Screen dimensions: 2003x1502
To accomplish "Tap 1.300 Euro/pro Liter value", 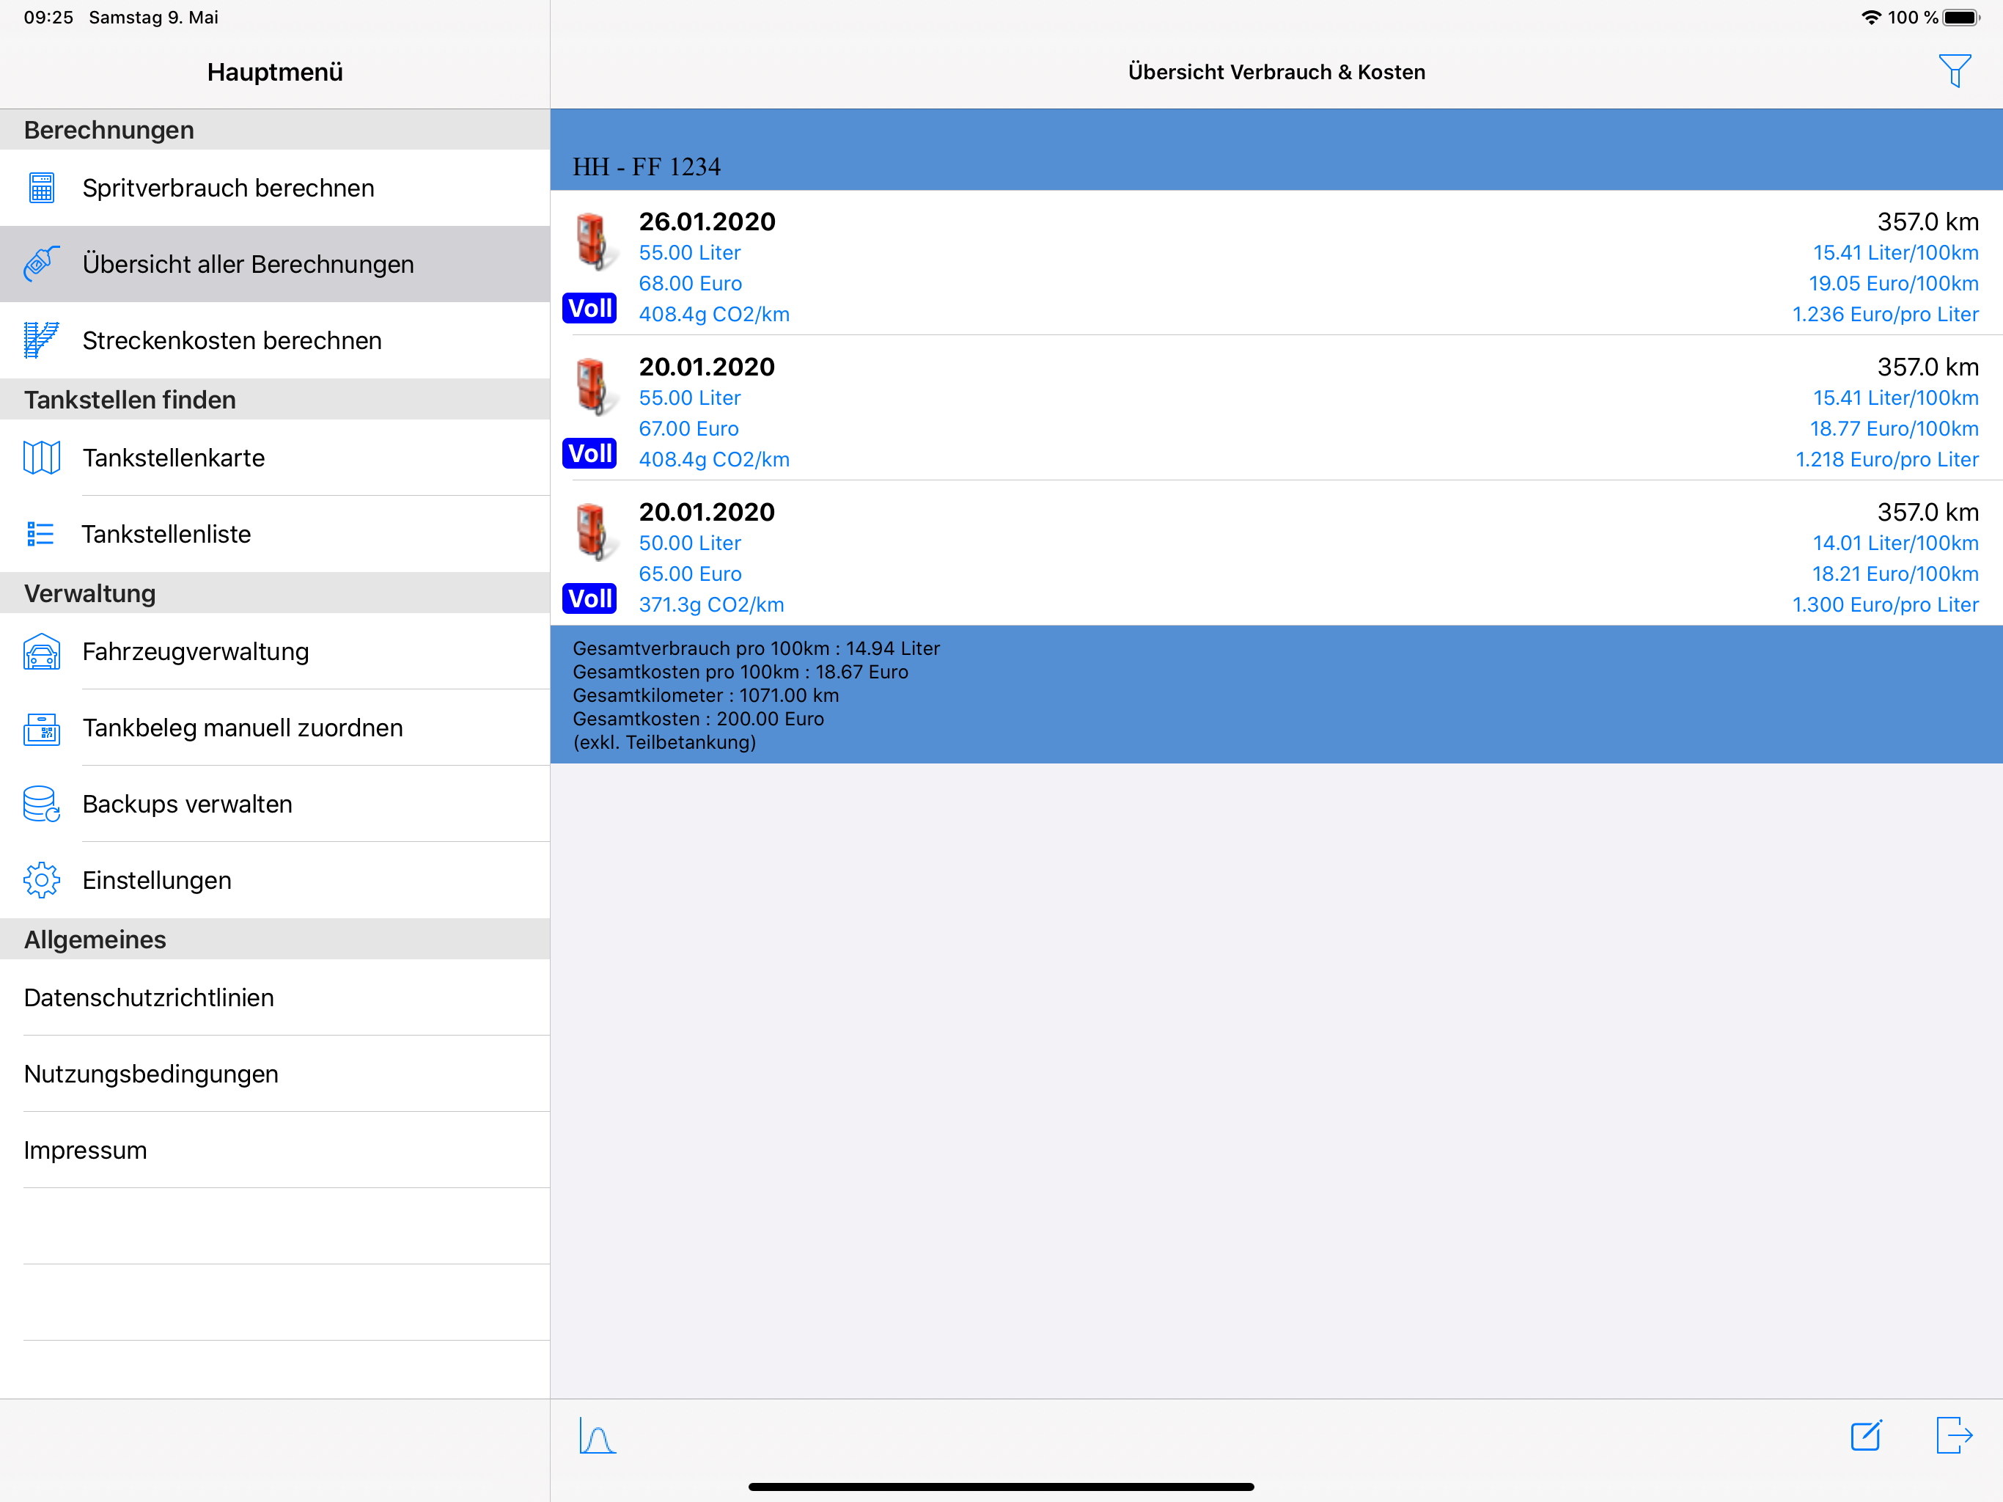I will click(1885, 604).
